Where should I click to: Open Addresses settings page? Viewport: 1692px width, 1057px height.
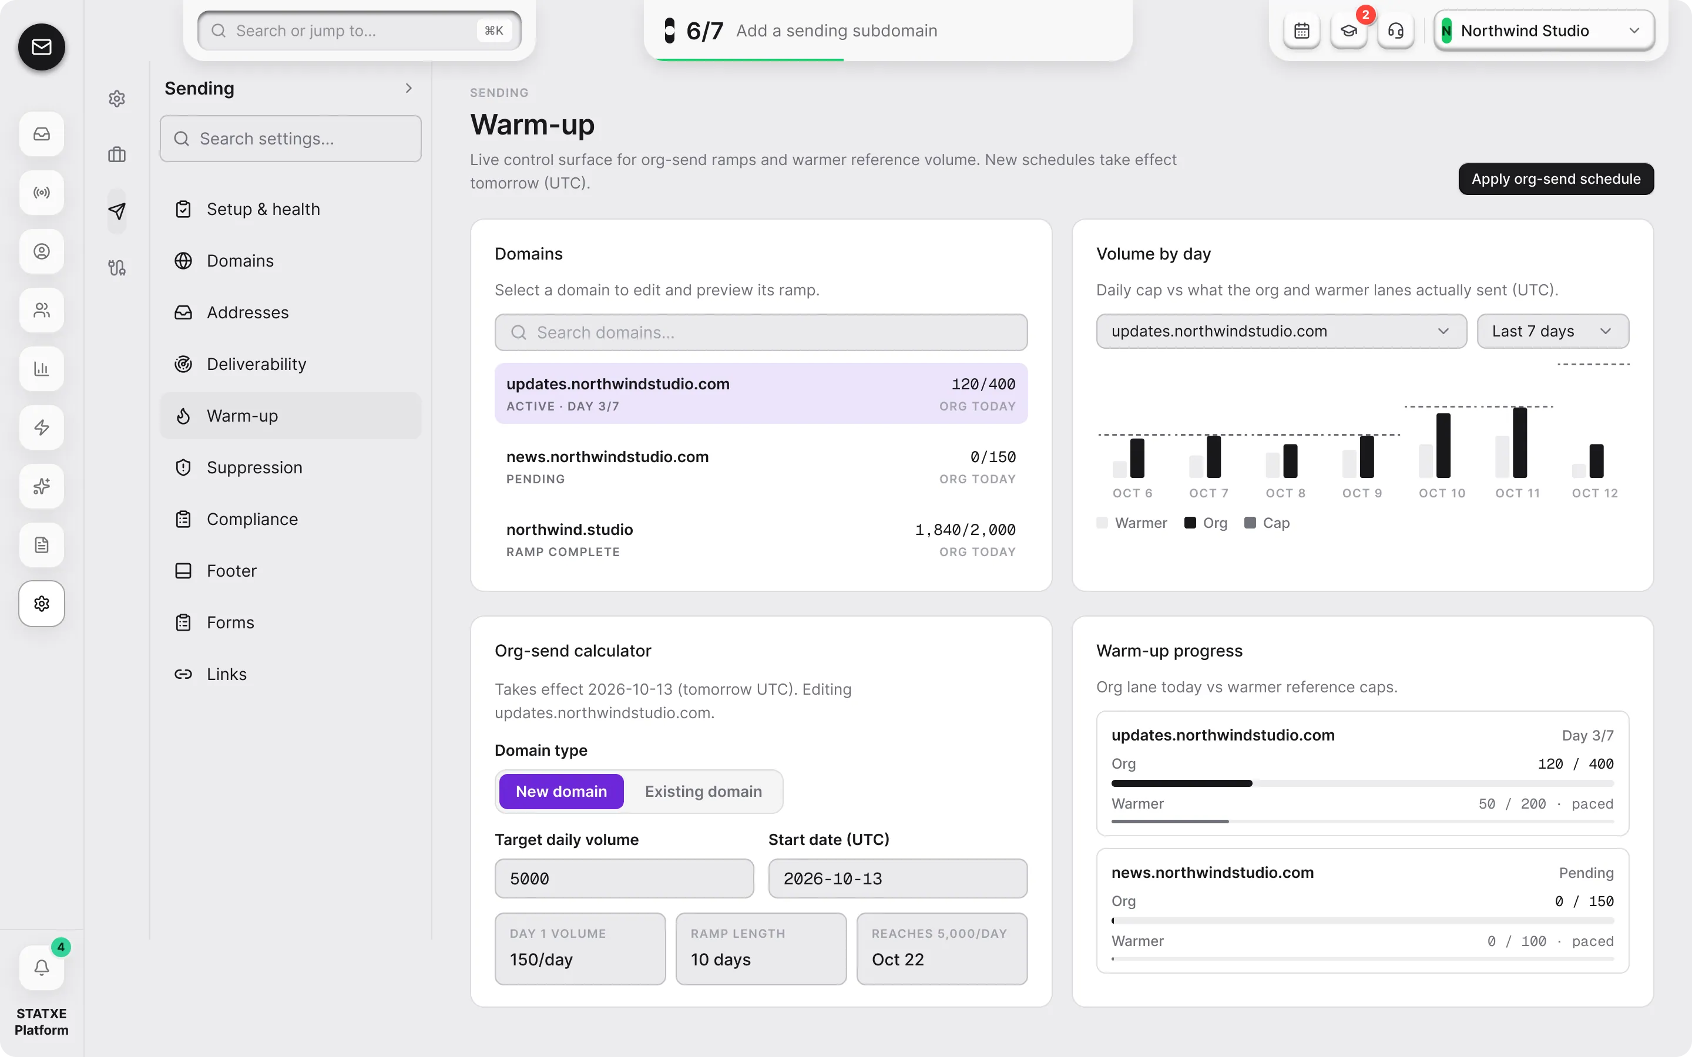pos(290,312)
